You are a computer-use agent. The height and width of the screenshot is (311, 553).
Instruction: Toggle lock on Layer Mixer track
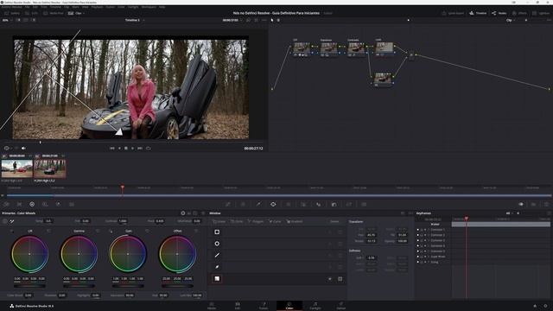(422, 257)
